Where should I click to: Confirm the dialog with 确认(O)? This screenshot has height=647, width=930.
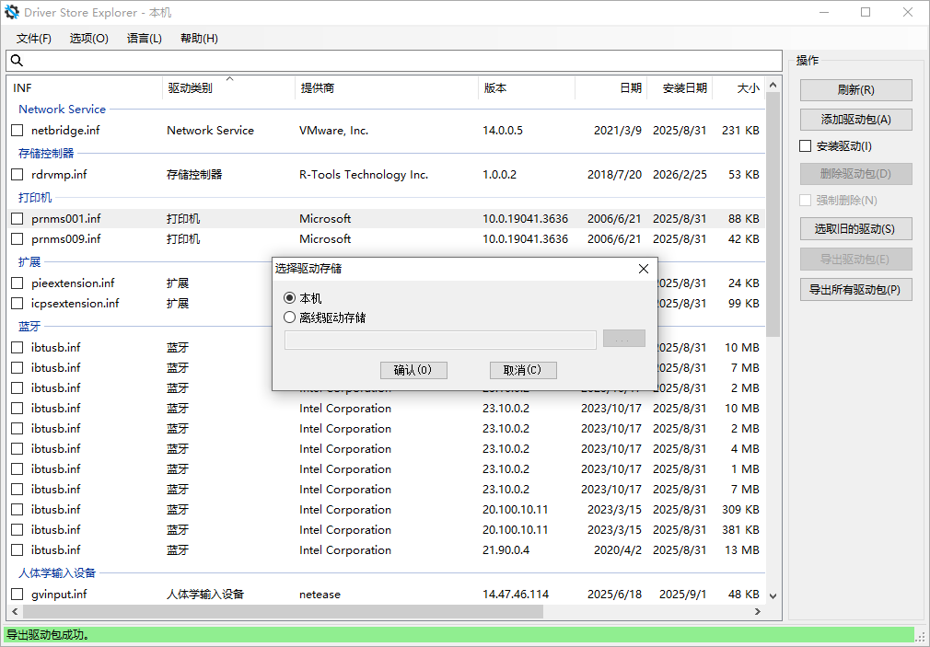click(x=413, y=370)
